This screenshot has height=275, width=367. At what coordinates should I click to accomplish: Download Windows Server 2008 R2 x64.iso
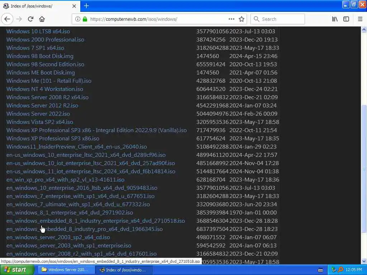click(47, 97)
